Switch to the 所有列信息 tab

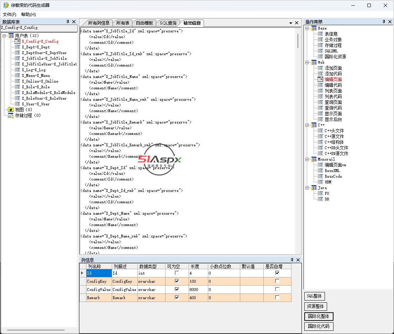[x=99, y=23]
